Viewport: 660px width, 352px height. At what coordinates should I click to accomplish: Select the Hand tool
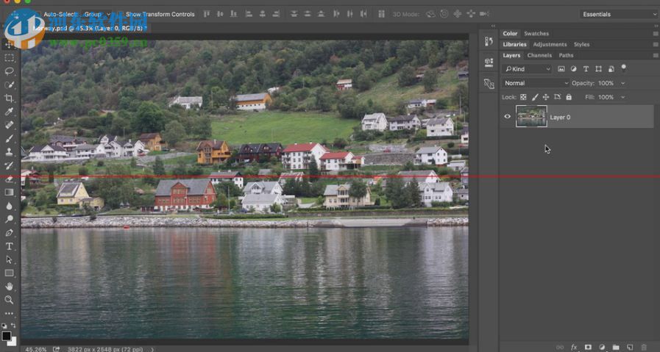pyautogui.click(x=9, y=287)
